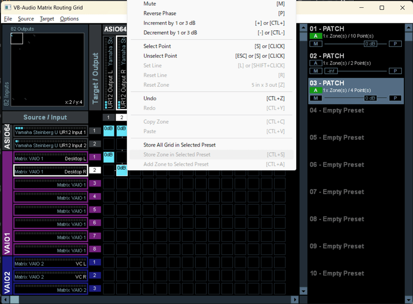Click the Source / Input header
The image size is (413, 304).
coord(45,118)
